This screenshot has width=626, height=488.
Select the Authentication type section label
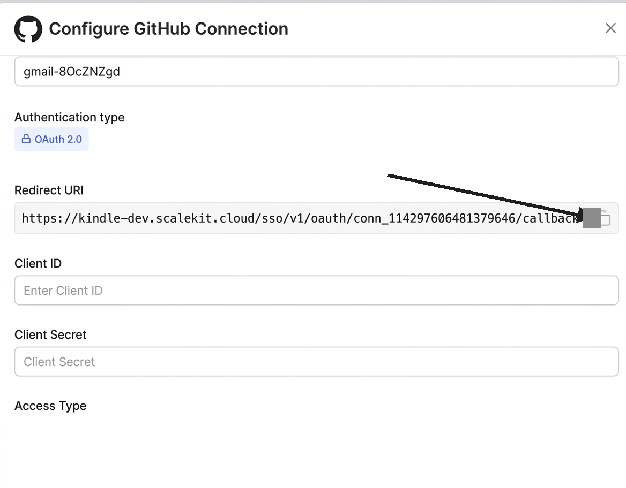[69, 117]
